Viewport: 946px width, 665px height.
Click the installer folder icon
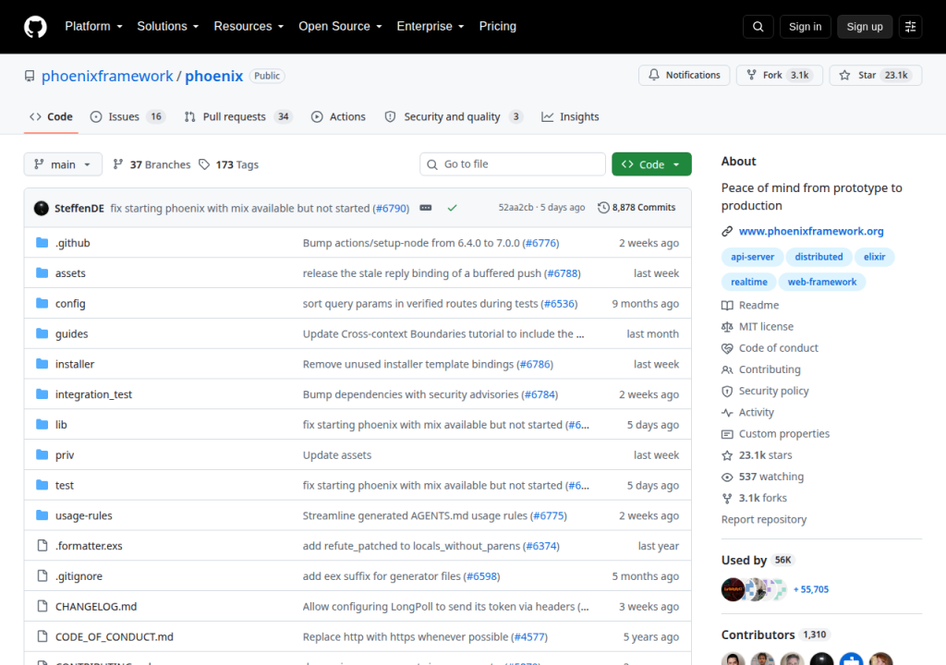(42, 363)
